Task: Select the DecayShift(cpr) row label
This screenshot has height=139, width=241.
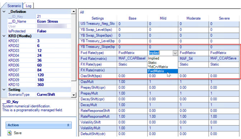Action: click(x=92, y=99)
